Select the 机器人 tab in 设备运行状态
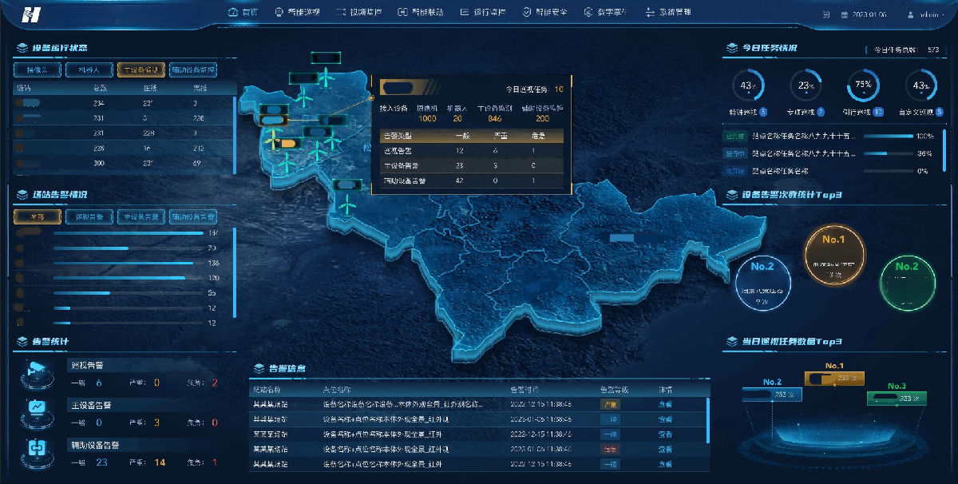 (x=89, y=69)
